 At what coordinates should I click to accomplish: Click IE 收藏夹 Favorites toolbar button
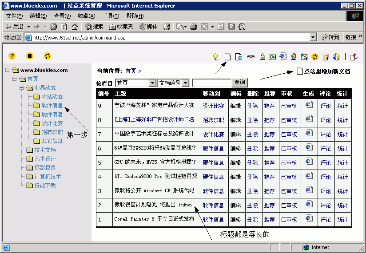(121, 27)
